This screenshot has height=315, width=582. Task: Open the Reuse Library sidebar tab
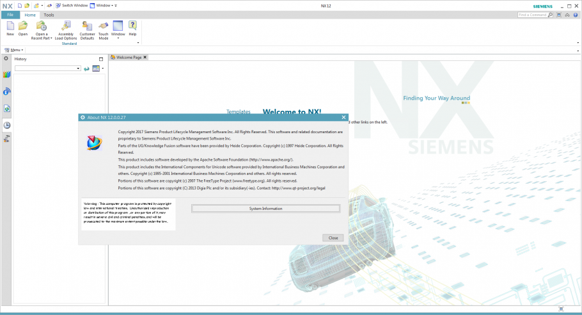click(6, 74)
